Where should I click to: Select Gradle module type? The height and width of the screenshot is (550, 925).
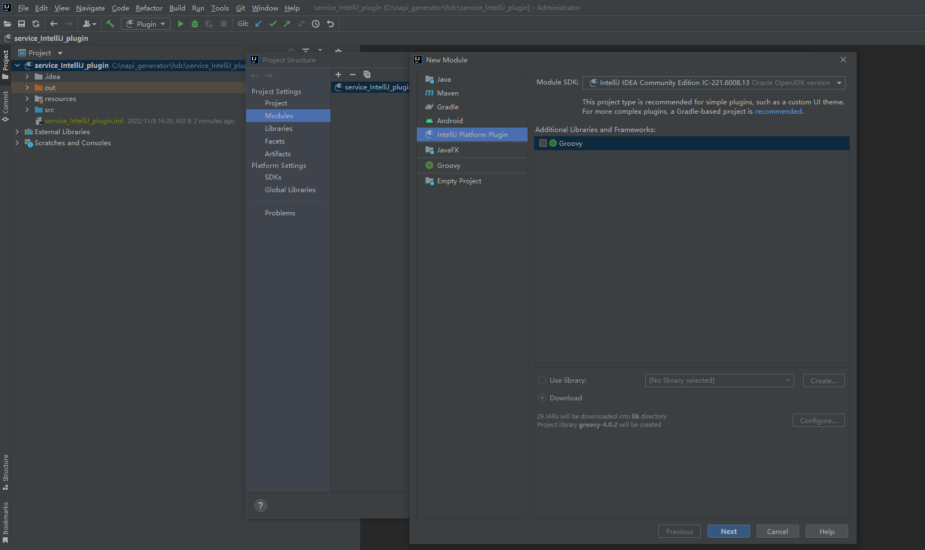[472, 107]
